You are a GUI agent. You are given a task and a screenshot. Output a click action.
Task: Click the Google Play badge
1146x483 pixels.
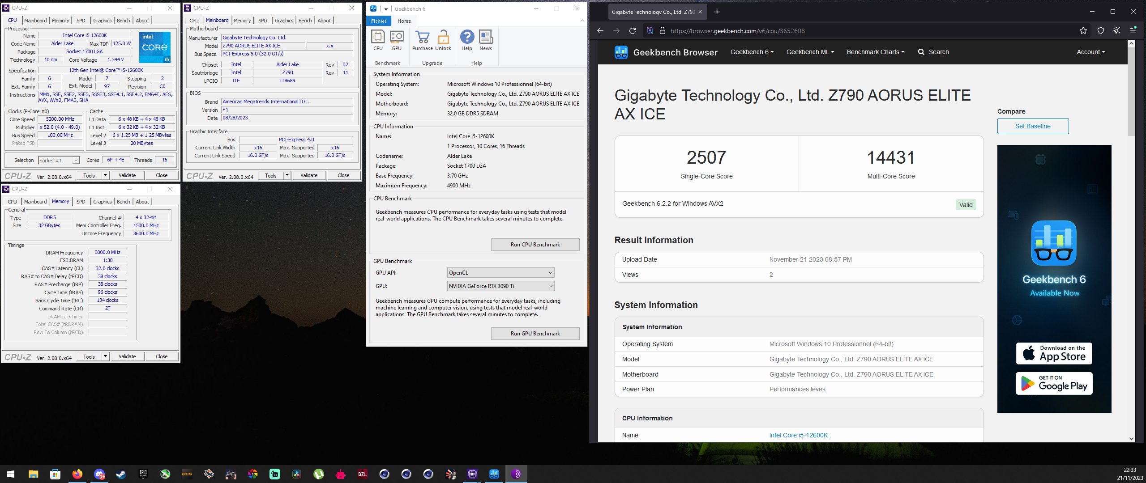(x=1054, y=383)
